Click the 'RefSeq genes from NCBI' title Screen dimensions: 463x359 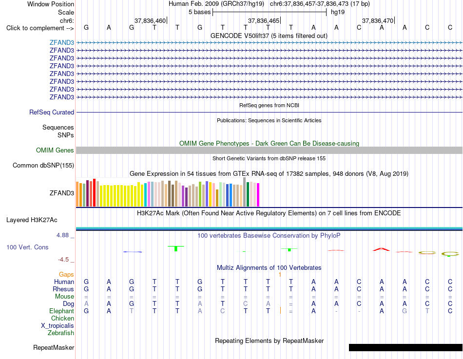click(270, 105)
